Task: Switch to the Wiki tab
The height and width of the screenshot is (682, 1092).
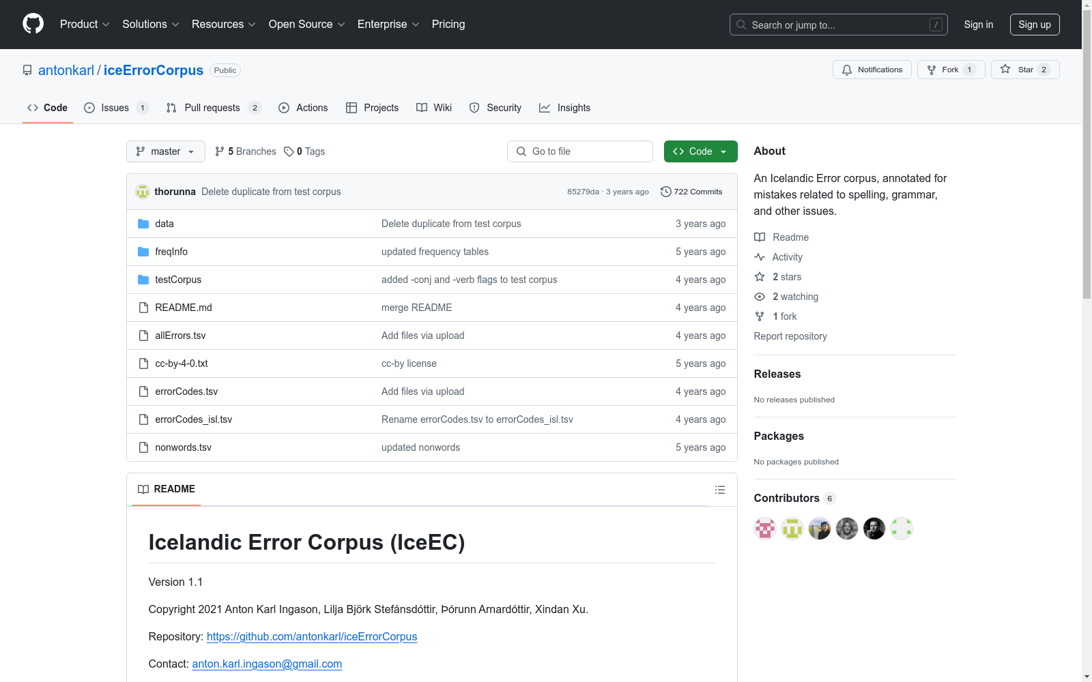Action: click(434, 108)
